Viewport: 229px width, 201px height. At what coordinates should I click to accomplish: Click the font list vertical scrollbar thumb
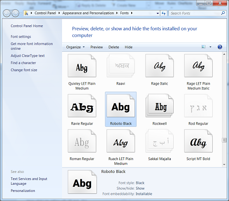(224, 140)
